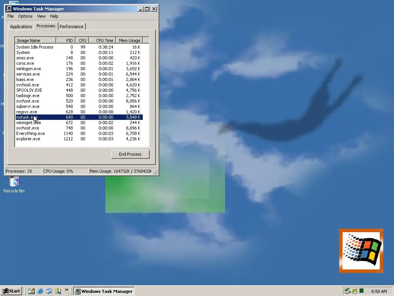Click the 8:58 AM system clock
Screen dimensions: 394x296
[379, 291]
